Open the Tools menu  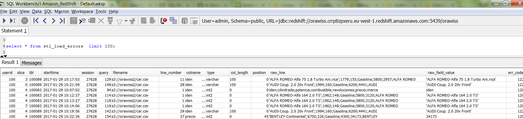101,11
